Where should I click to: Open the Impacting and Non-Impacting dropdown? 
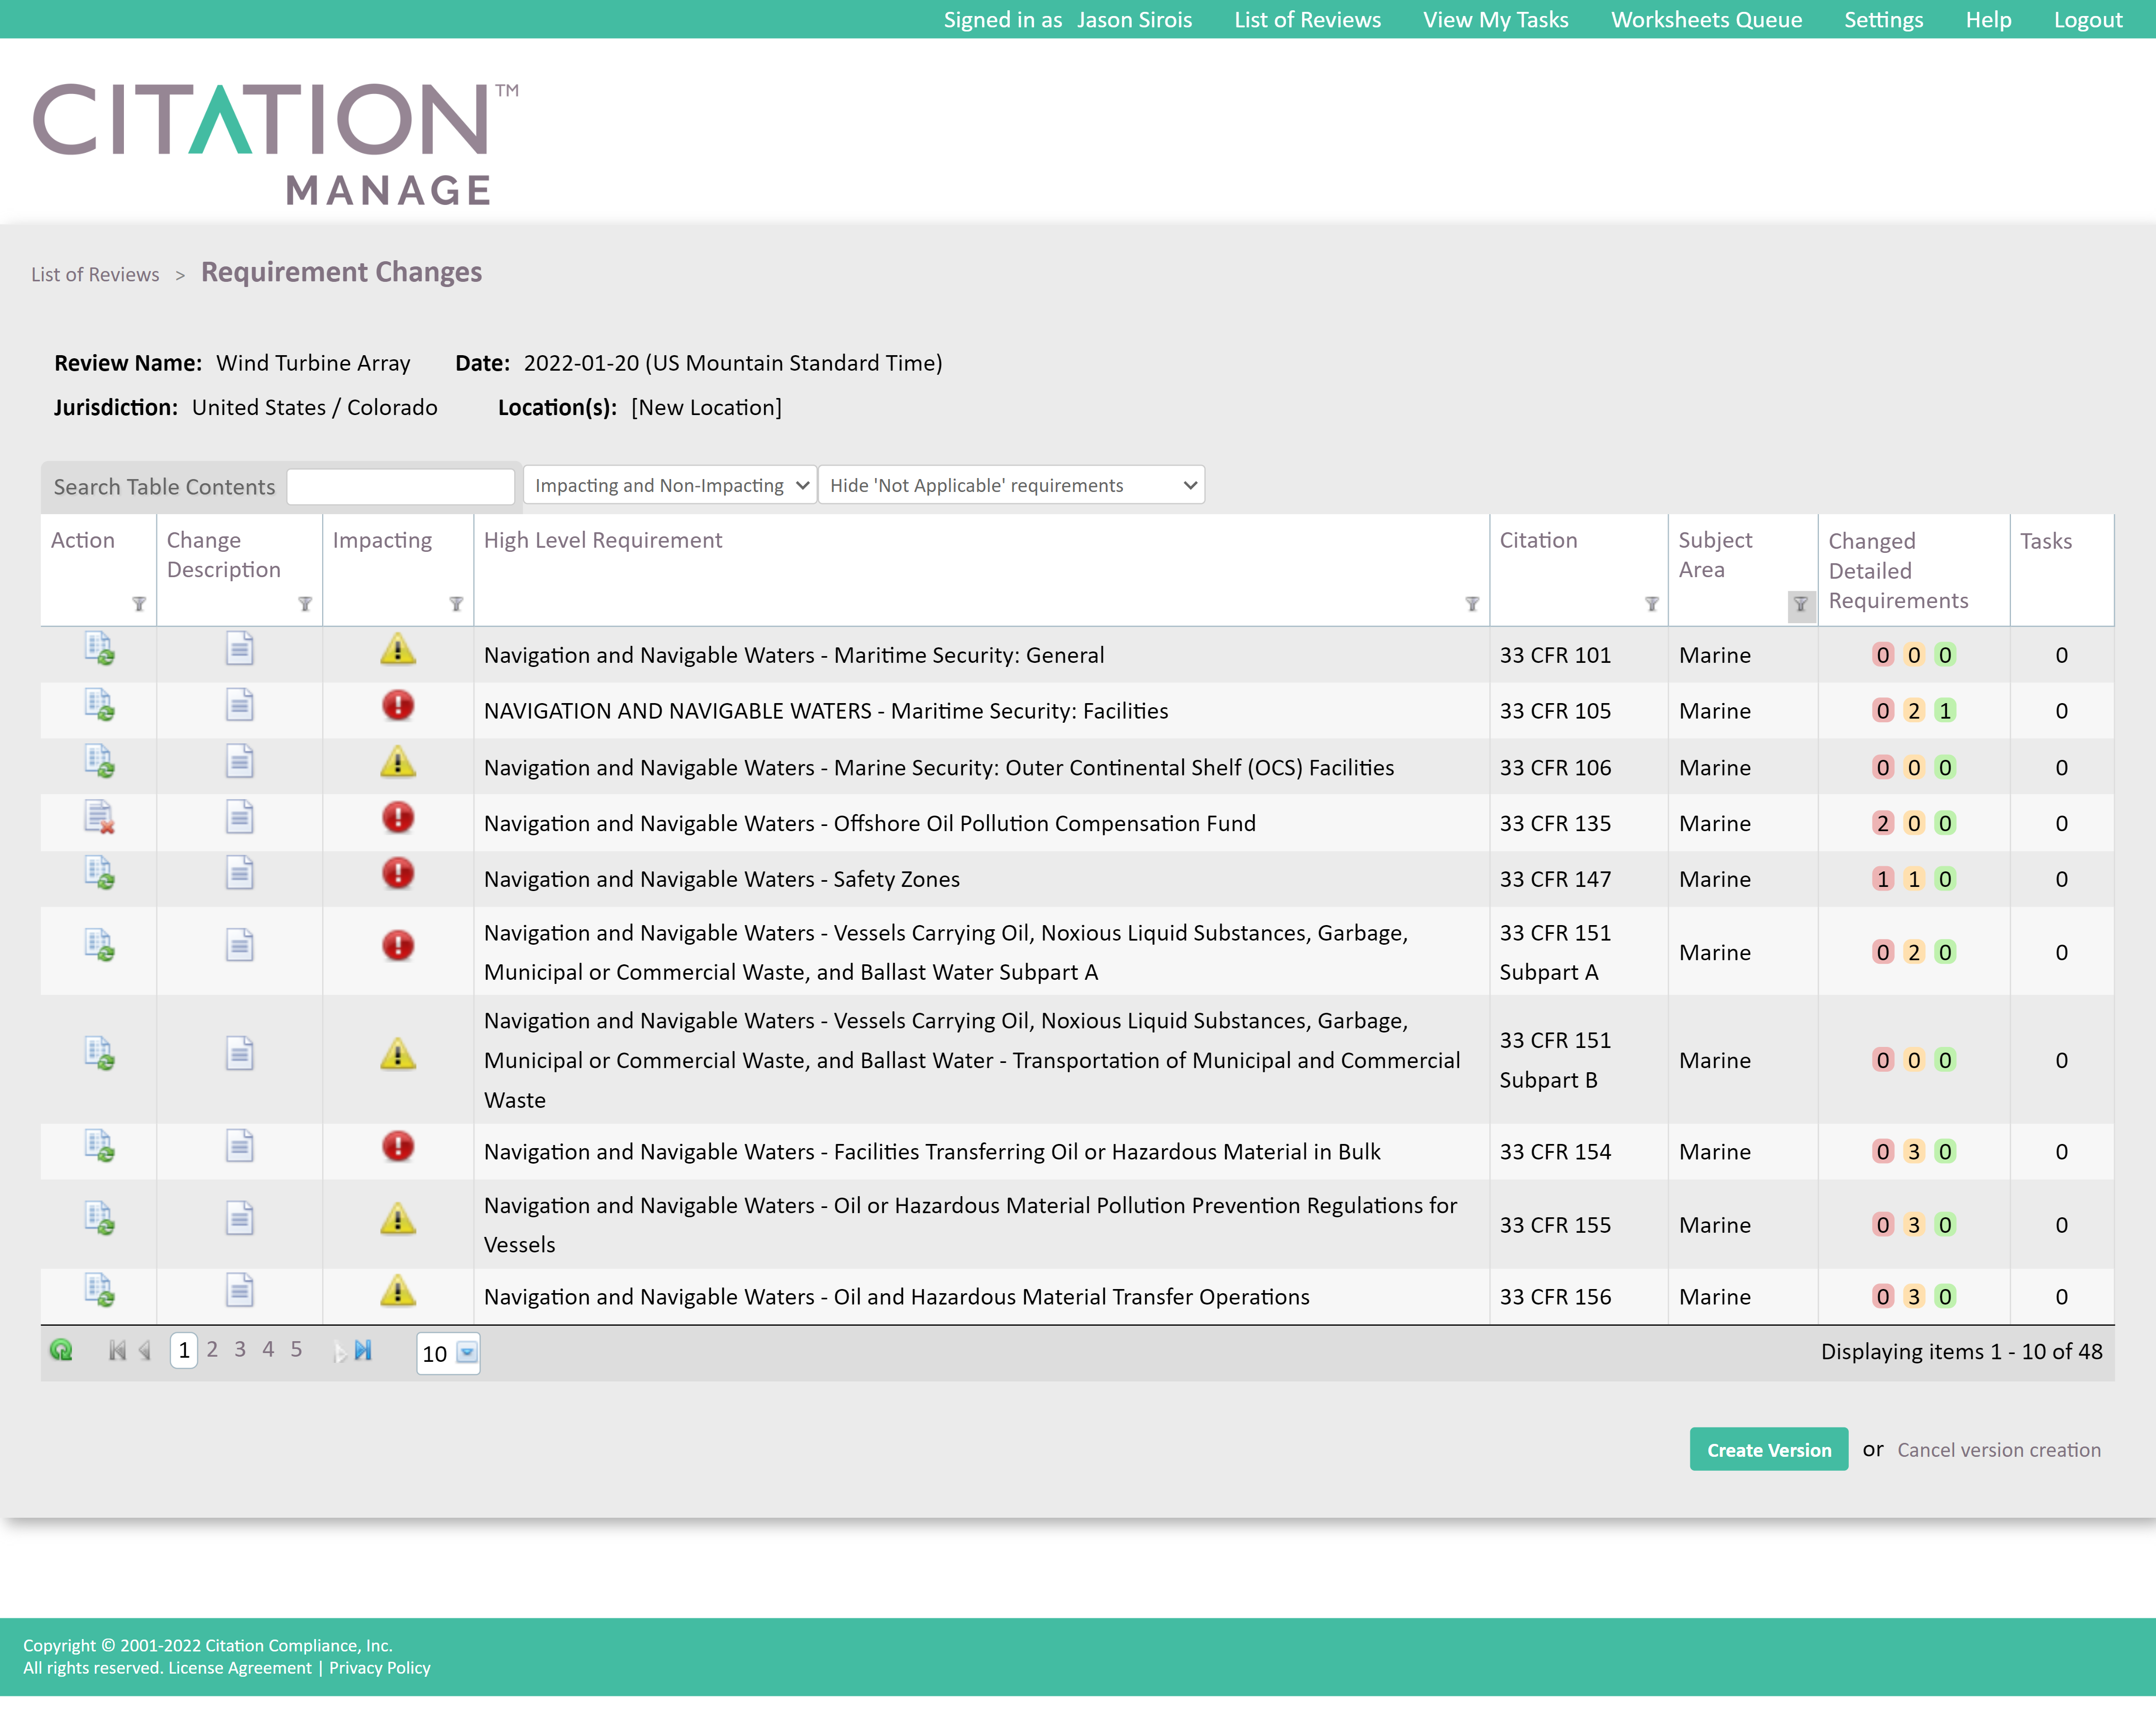point(670,485)
